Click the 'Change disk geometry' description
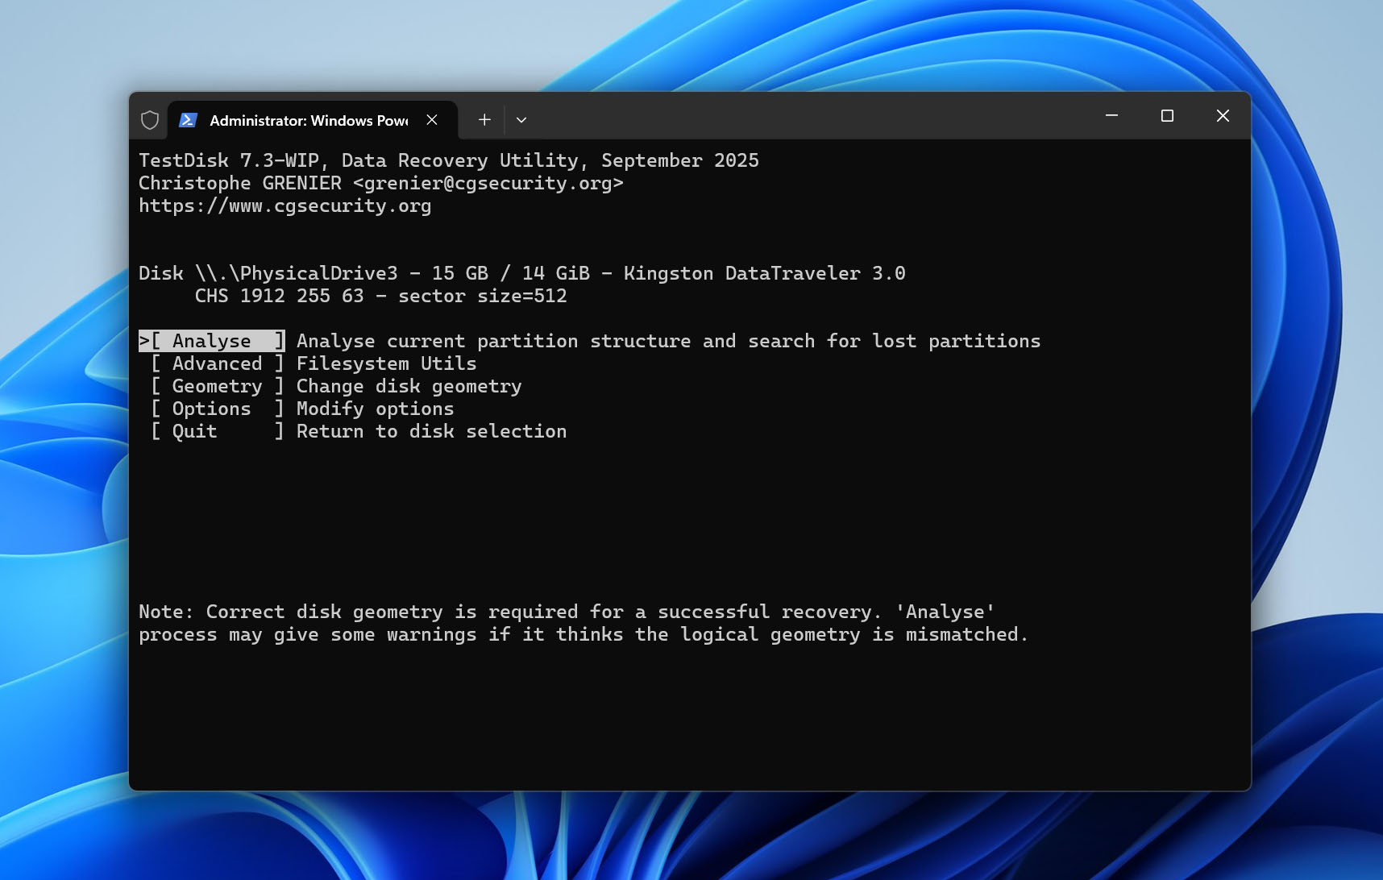1383x880 pixels. click(409, 386)
